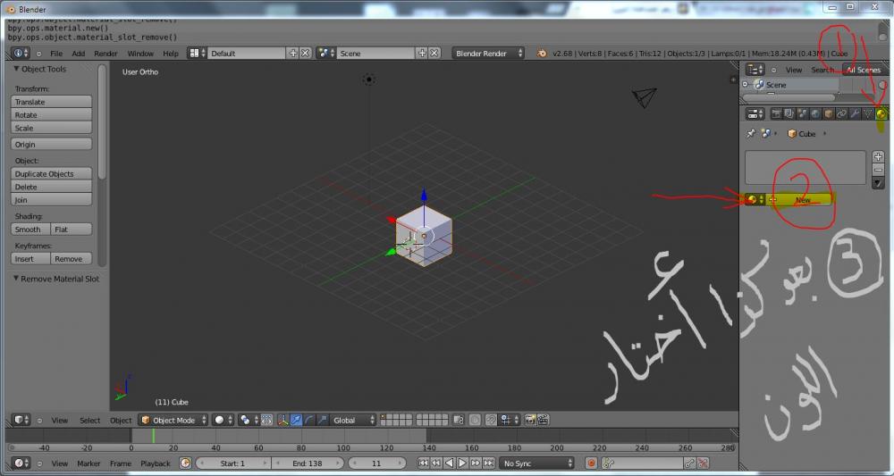Image resolution: width=894 pixels, height=476 pixels.
Task: Open the 3D View editor type selector
Action: point(21,421)
